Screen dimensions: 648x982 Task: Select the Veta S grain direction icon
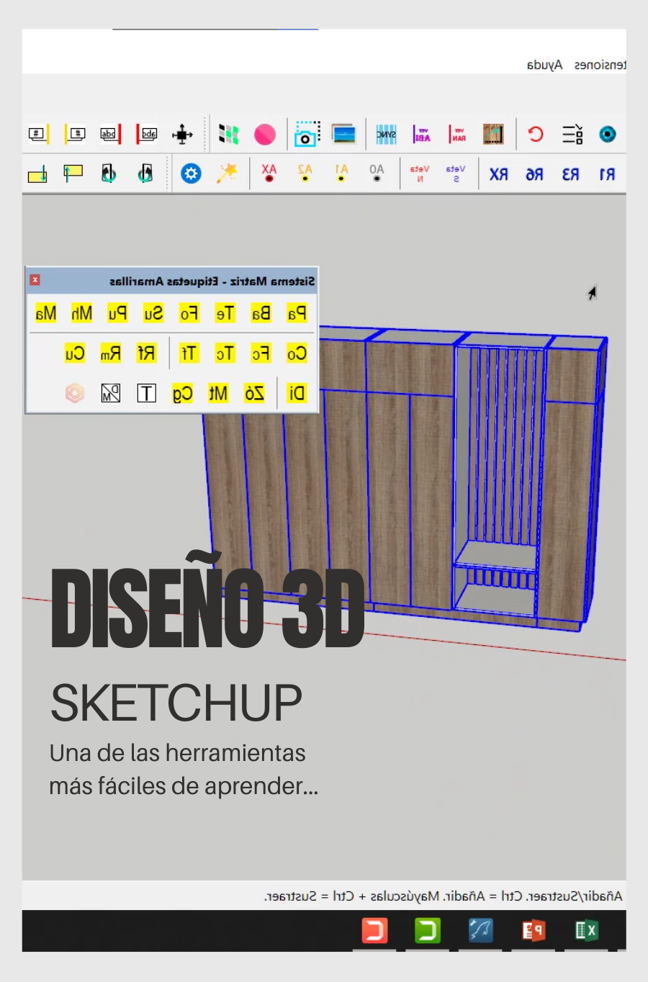point(456,172)
